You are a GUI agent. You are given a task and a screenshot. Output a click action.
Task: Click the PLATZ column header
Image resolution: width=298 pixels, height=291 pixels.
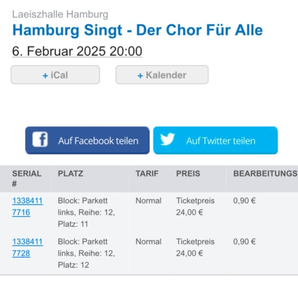tap(70, 174)
